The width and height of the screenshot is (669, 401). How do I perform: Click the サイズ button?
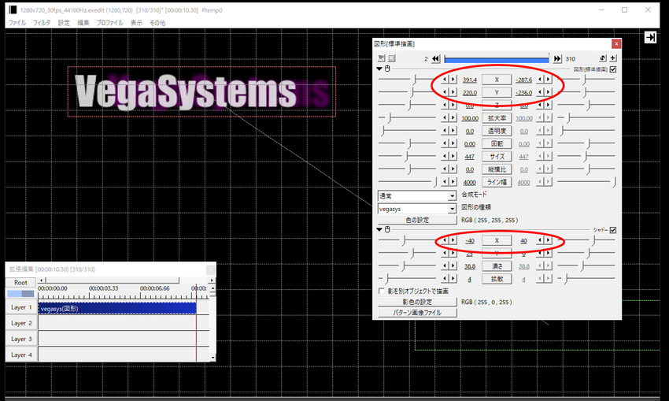pos(497,156)
